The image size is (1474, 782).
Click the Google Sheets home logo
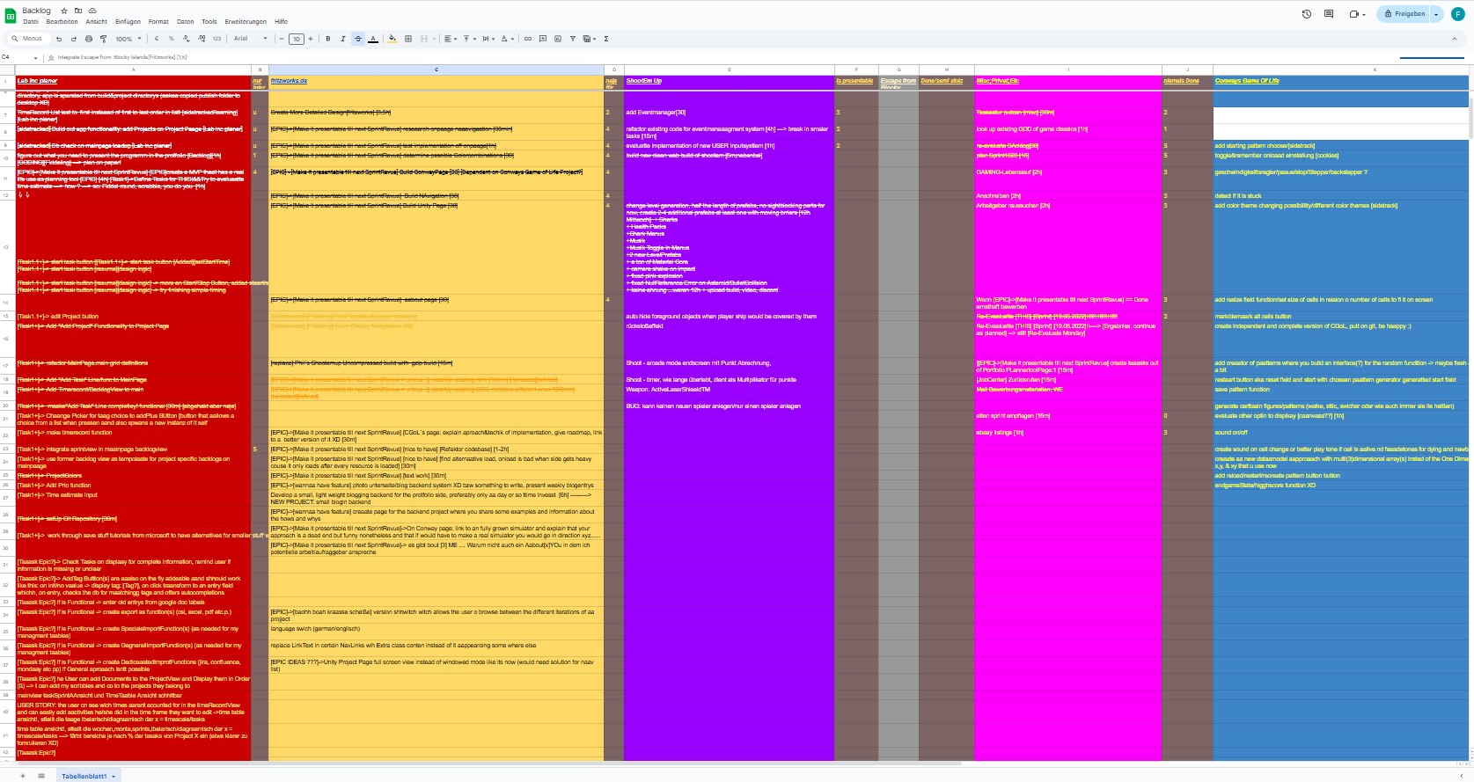point(11,15)
